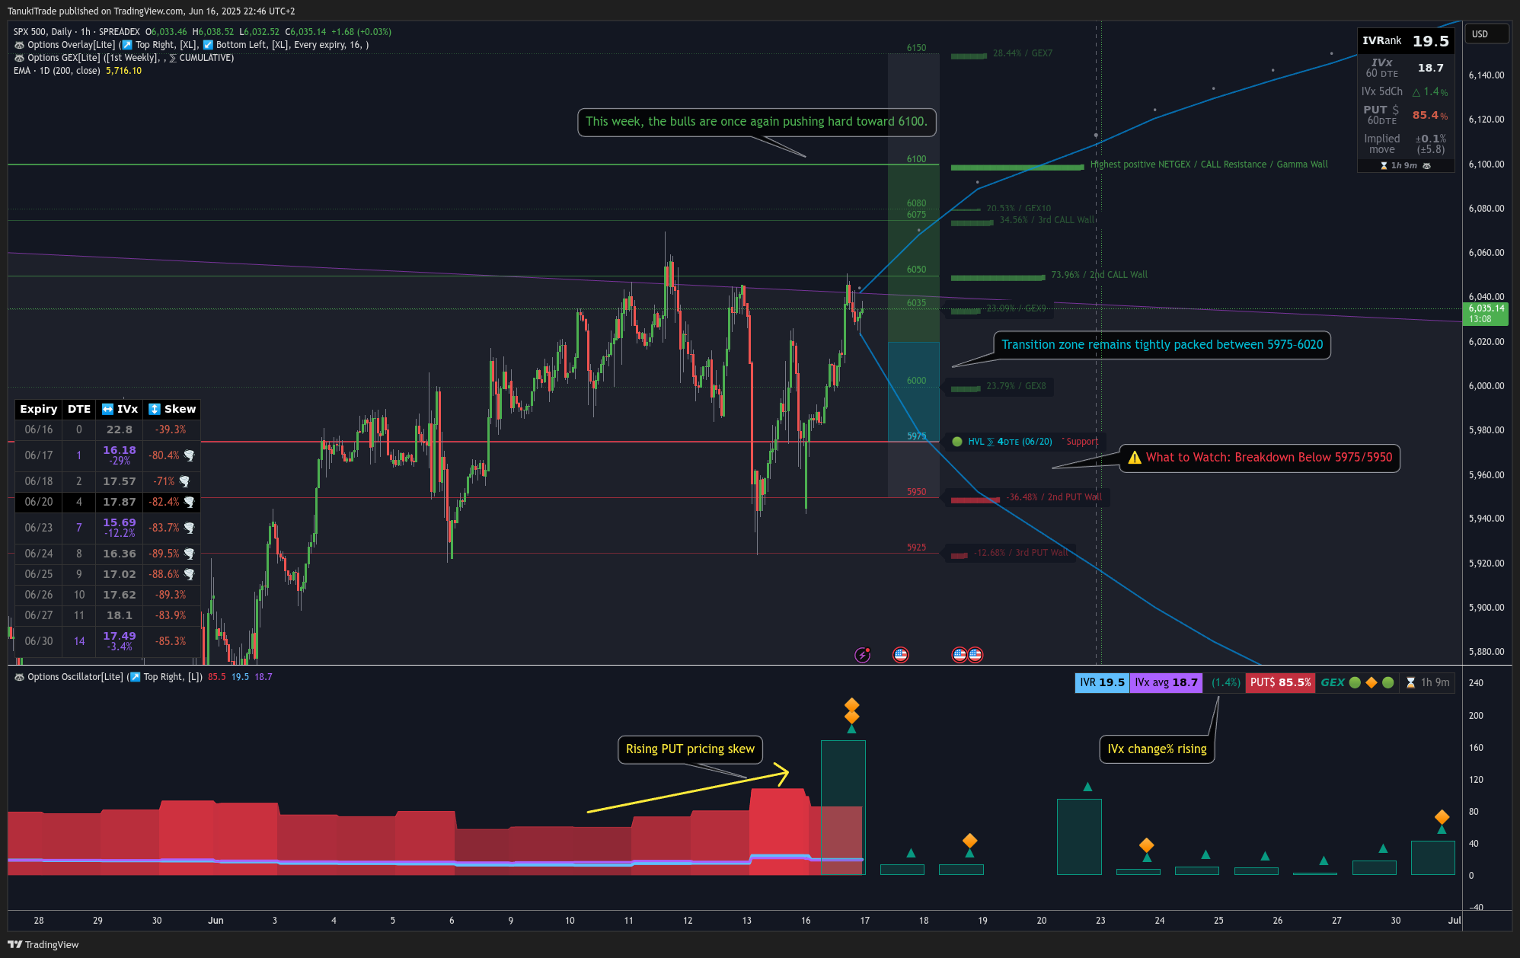This screenshot has width=1520, height=958.
Task: Click the hourglass icon beside 1h 9m in oscillator bar
Action: click(1410, 683)
